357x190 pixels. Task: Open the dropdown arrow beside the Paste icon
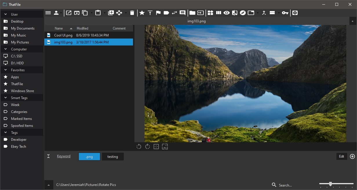[105, 13]
